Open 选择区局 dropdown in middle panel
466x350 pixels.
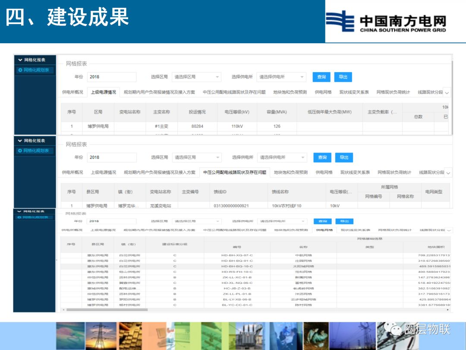click(197, 157)
